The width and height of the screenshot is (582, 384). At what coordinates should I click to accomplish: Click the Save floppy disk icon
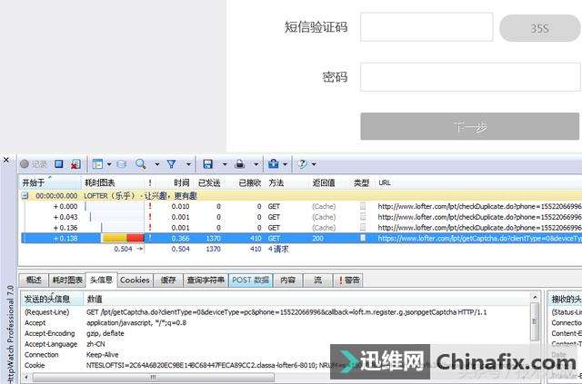click(x=208, y=163)
